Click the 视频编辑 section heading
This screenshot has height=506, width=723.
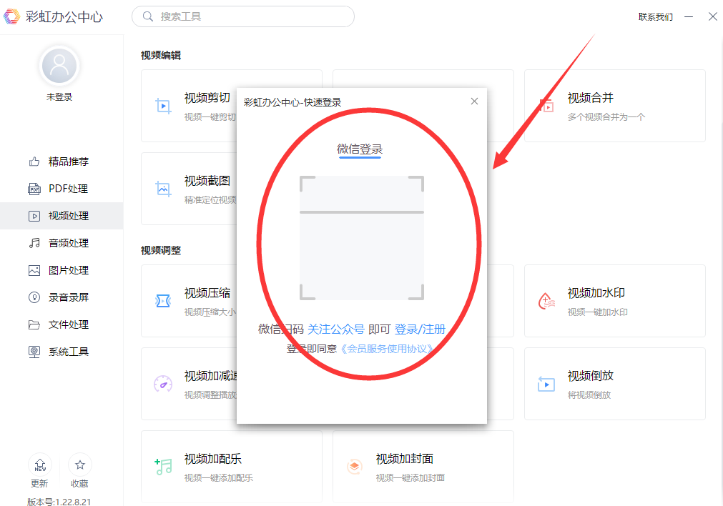(x=161, y=55)
